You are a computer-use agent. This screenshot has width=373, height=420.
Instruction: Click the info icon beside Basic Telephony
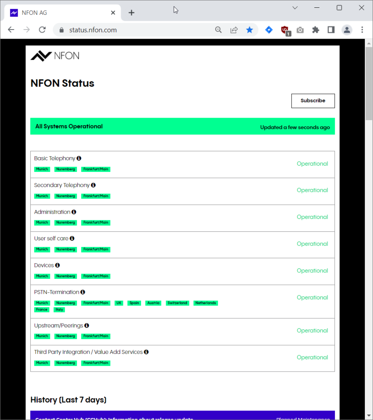click(x=79, y=158)
